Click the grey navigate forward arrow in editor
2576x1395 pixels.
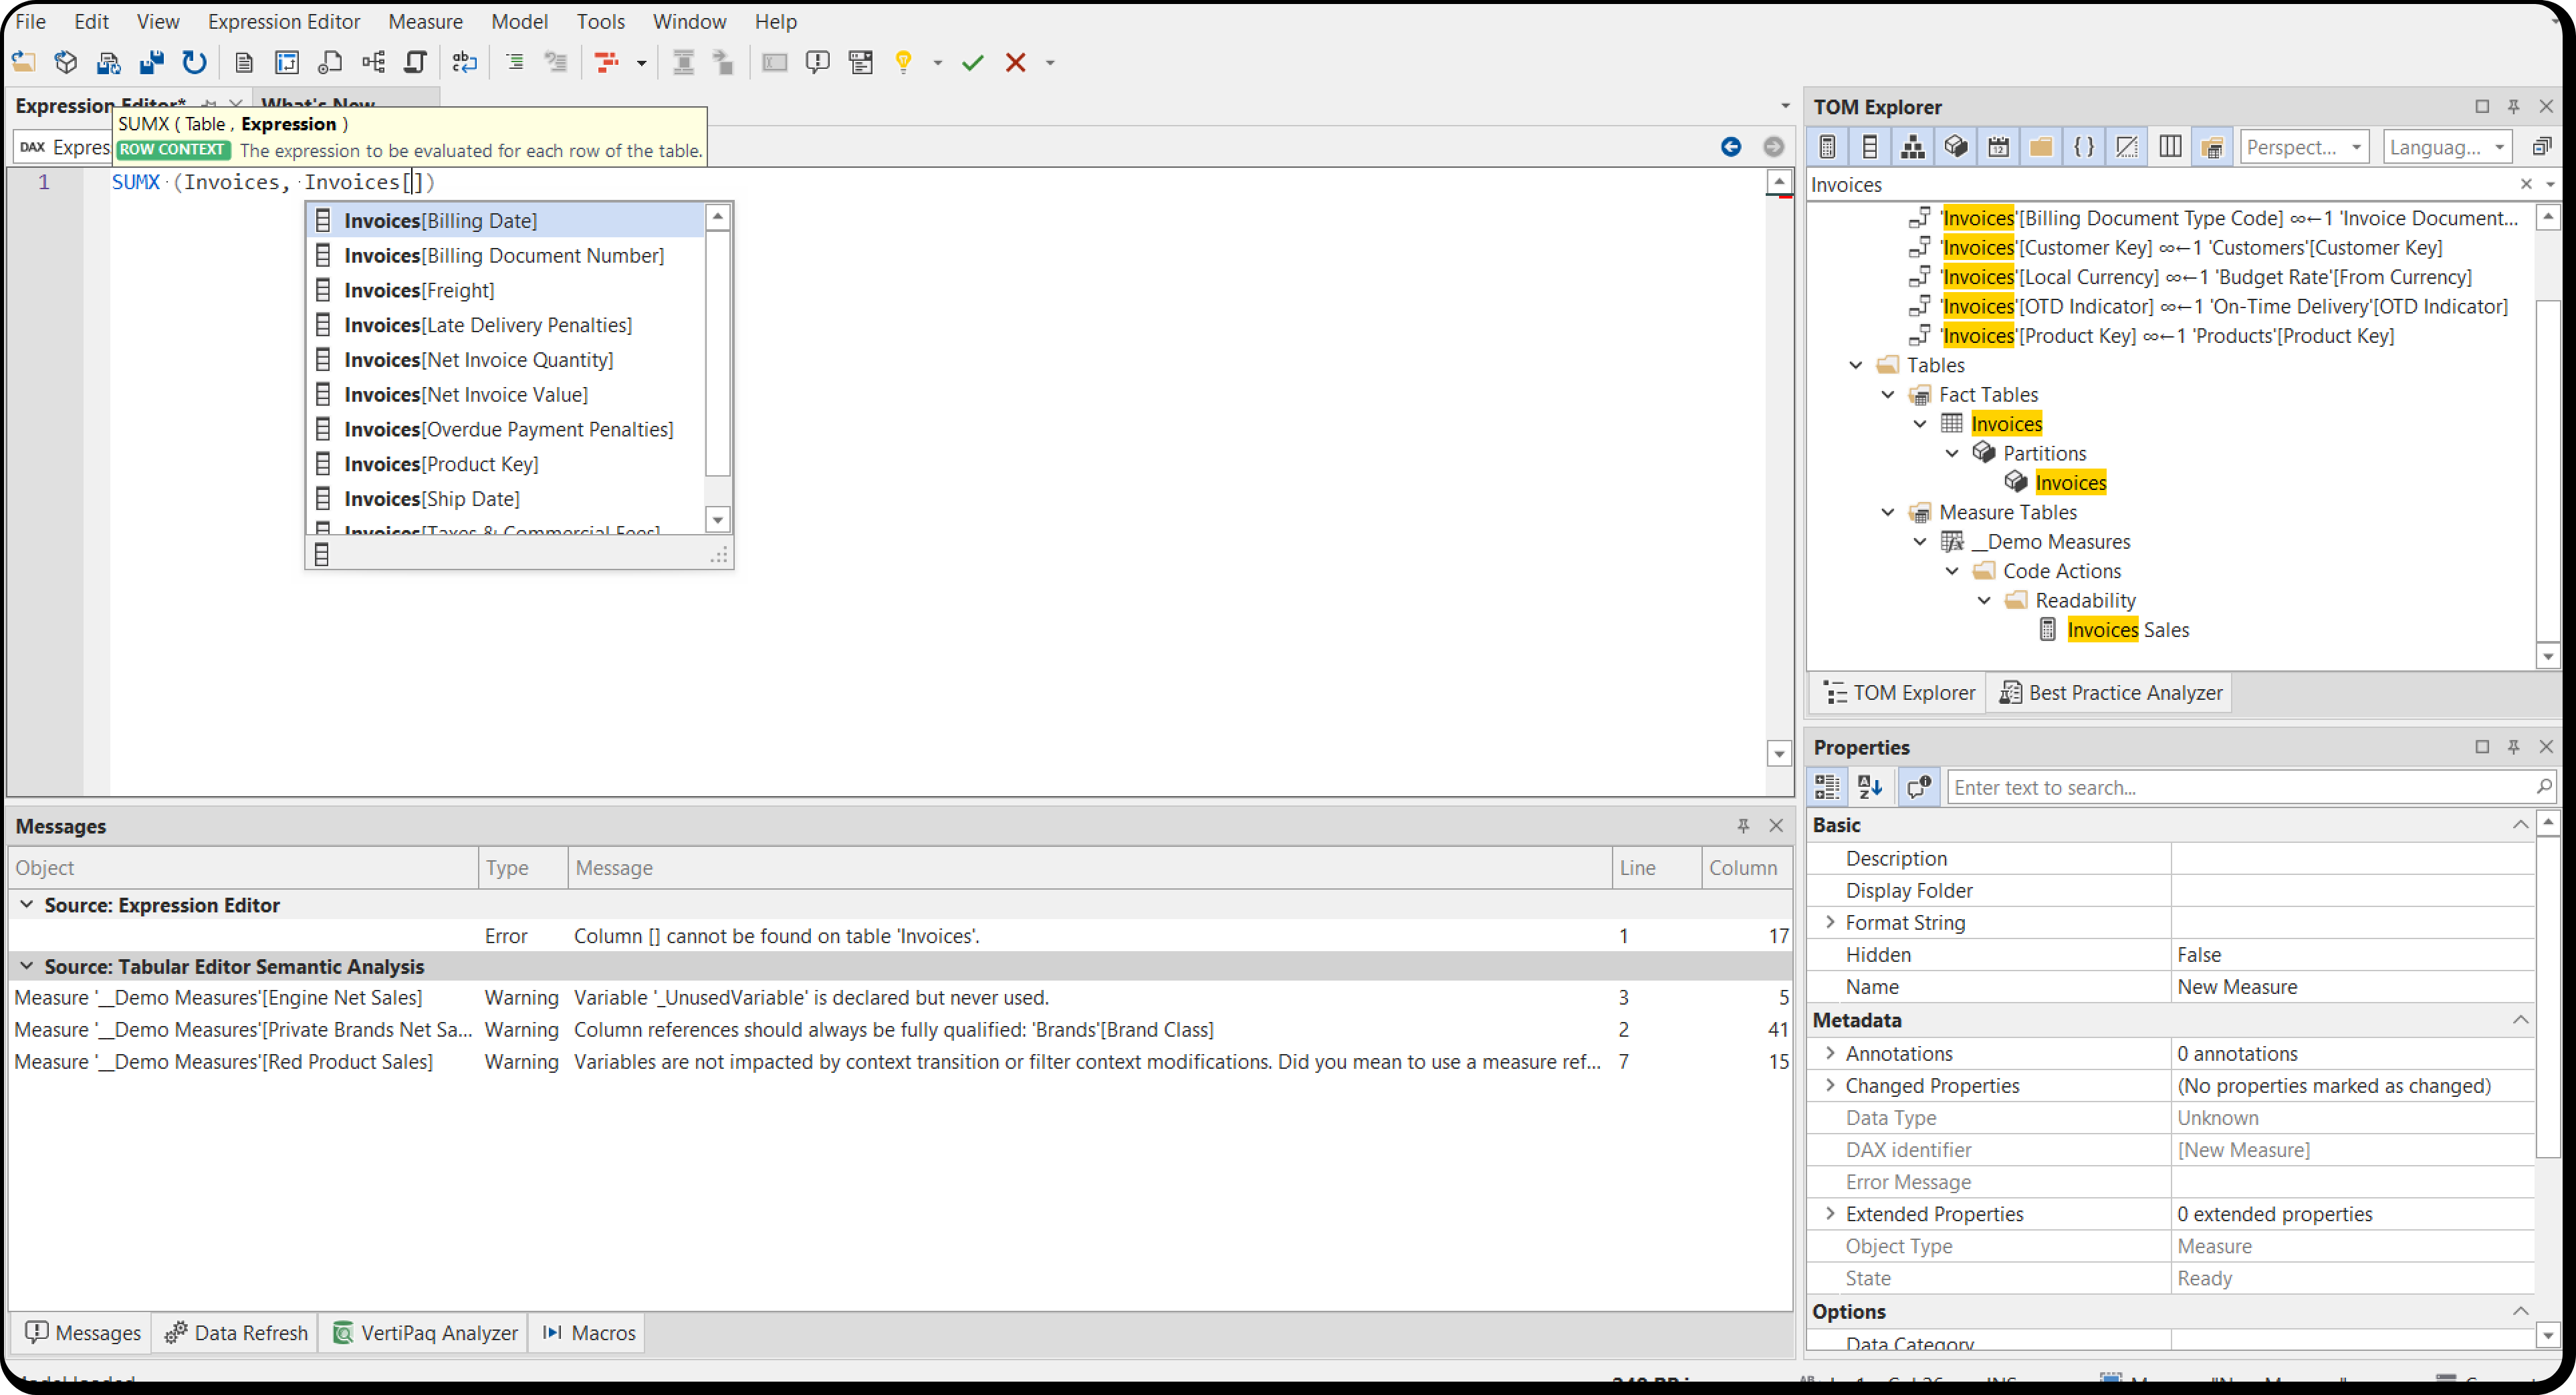1773,147
